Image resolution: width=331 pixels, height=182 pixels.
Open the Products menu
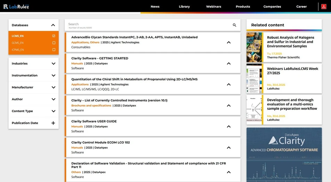point(243,7)
